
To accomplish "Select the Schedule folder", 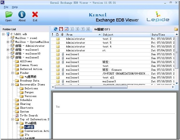I will tap(26, 100).
